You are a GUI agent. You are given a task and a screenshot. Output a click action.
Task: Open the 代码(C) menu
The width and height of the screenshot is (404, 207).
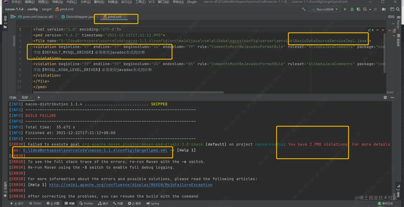(72, 2)
